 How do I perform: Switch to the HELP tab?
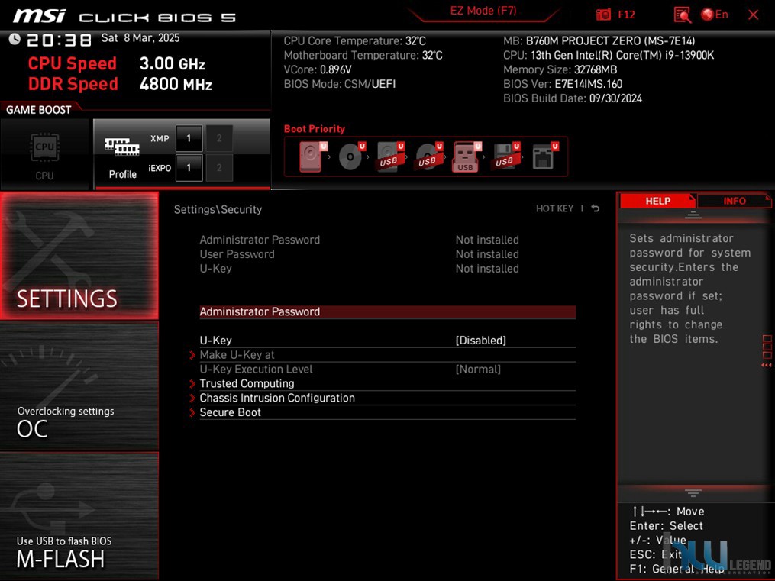click(657, 201)
